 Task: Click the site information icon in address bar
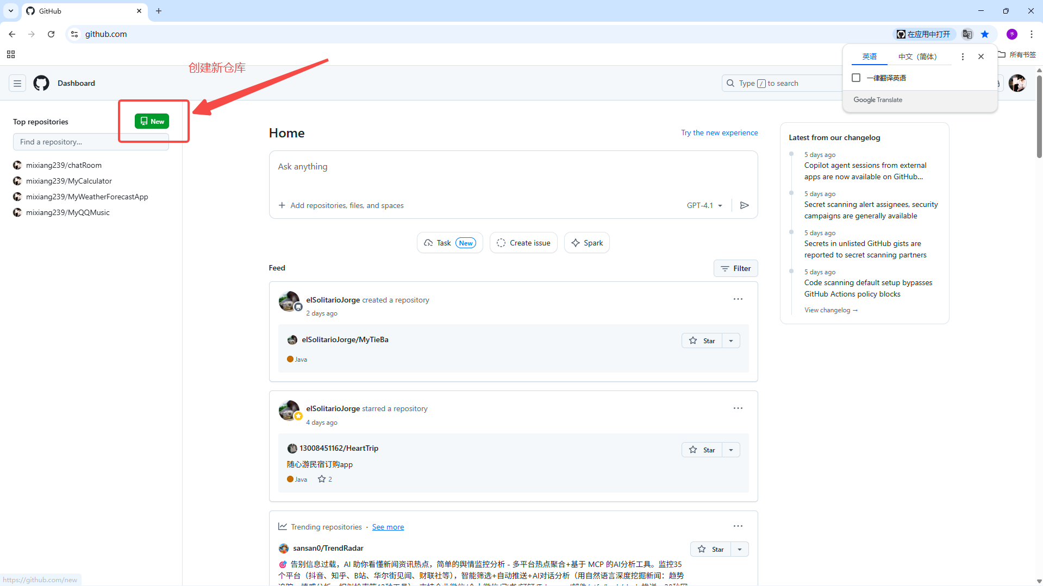[74, 34]
